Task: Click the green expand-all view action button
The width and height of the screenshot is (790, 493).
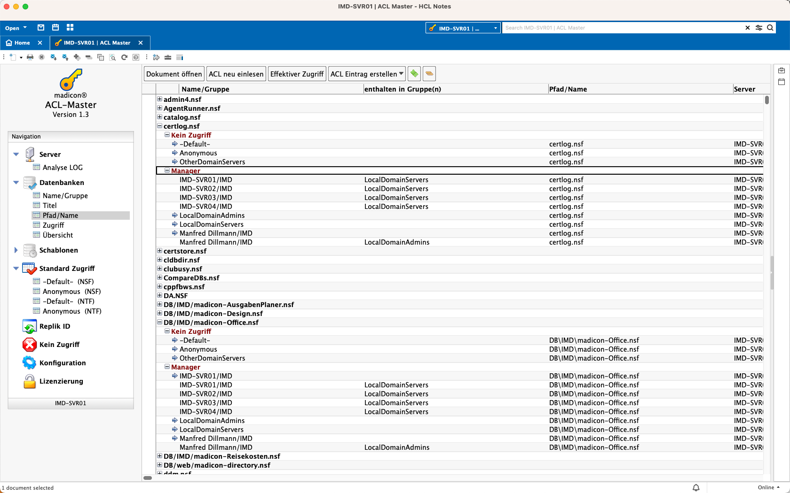Action: (414, 74)
